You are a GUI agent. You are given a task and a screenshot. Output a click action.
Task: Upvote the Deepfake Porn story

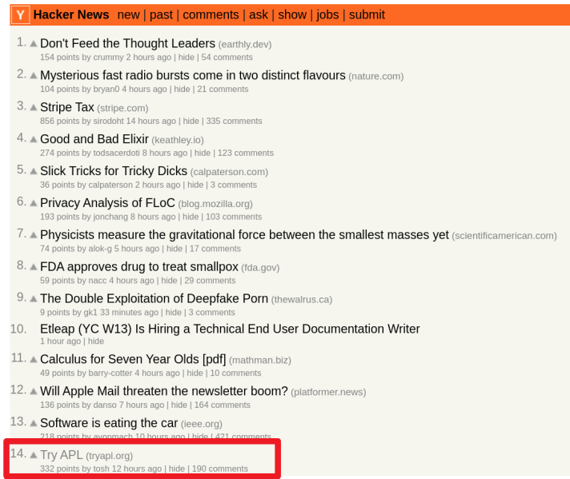click(x=34, y=299)
